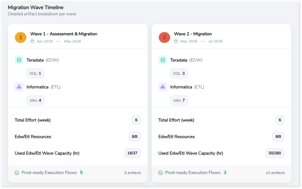Screen dimensions: 302x189
Task: Click the green check icon in Wave 2 footer
Action: [161, 173]
